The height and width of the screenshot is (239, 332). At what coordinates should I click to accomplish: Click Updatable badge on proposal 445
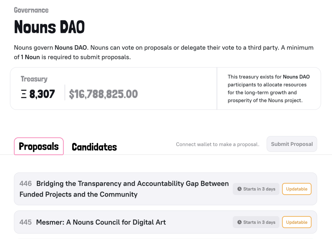click(x=297, y=222)
